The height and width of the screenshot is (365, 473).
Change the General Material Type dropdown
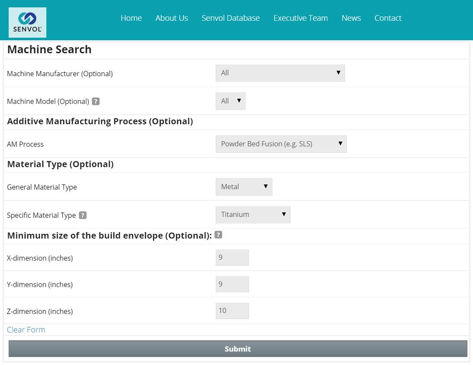pos(244,187)
